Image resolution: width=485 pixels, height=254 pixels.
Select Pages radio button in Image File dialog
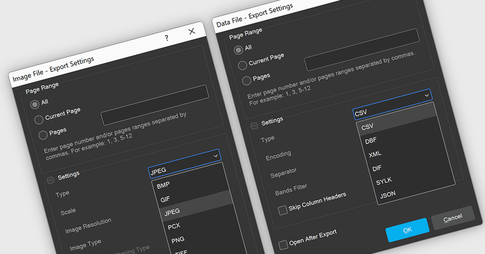[43, 135]
